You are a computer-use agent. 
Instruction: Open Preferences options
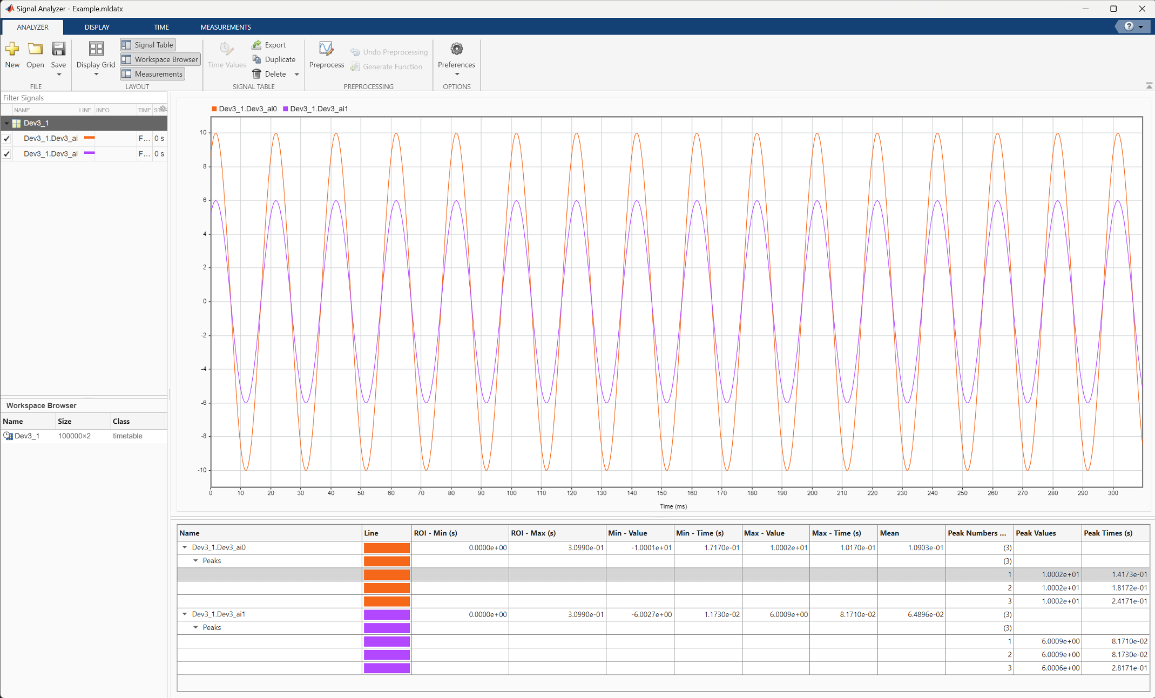click(x=456, y=56)
